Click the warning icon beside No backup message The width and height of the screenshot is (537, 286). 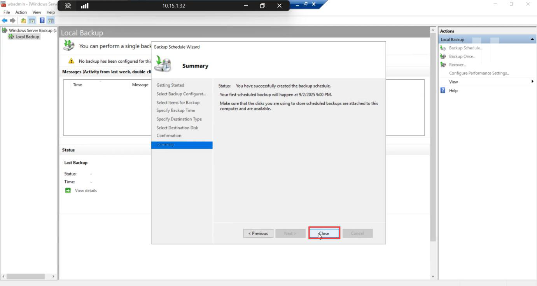(71, 61)
